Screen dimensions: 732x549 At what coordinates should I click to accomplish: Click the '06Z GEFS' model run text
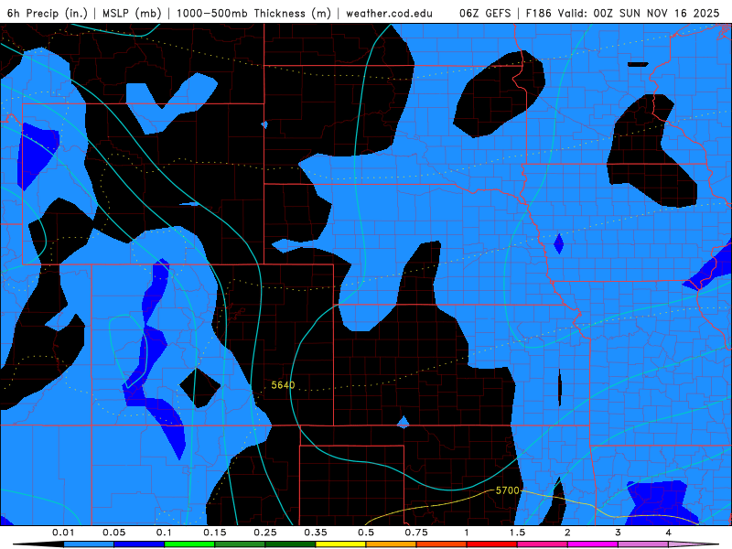[485, 13]
